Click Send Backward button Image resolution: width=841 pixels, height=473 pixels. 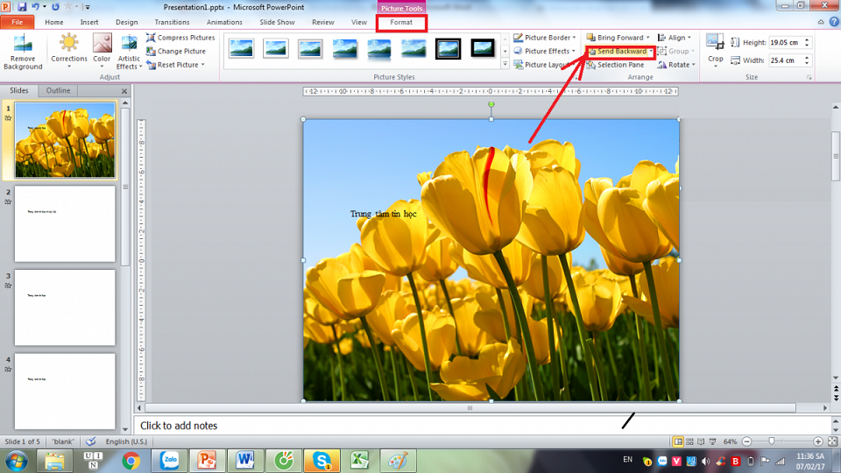click(x=618, y=52)
